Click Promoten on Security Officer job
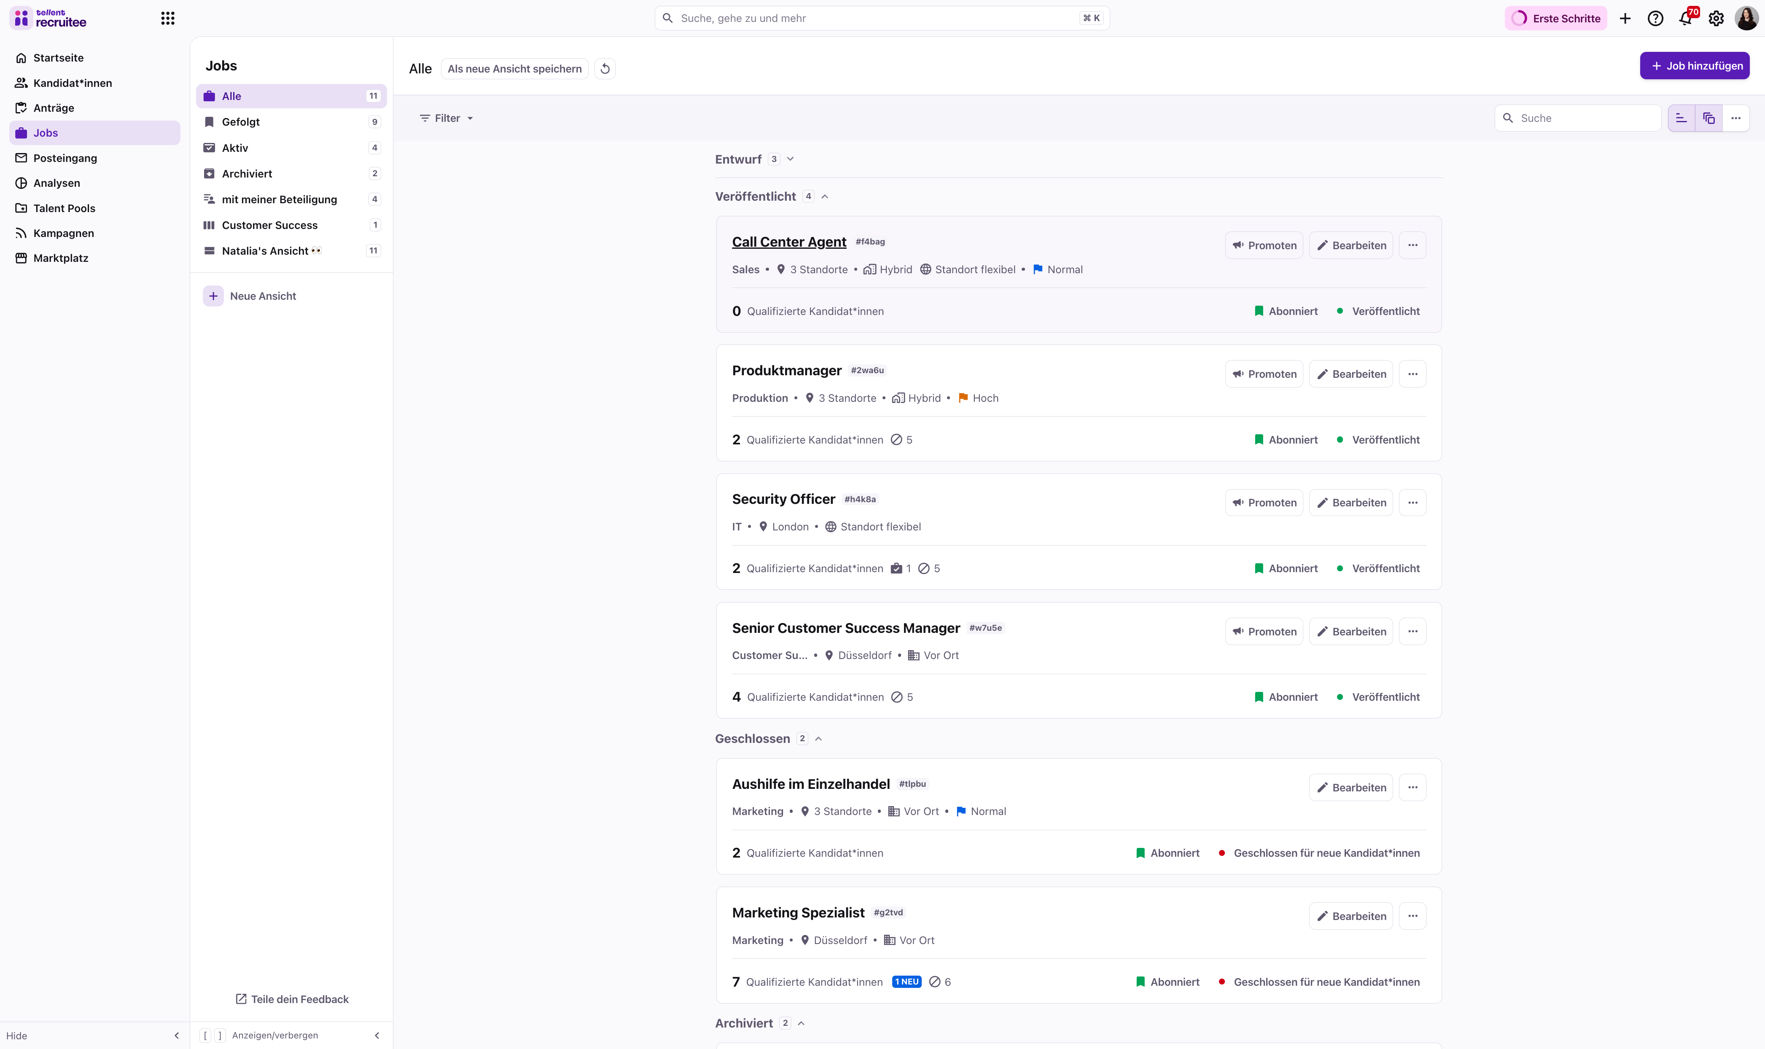1765x1049 pixels. [1264, 503]
